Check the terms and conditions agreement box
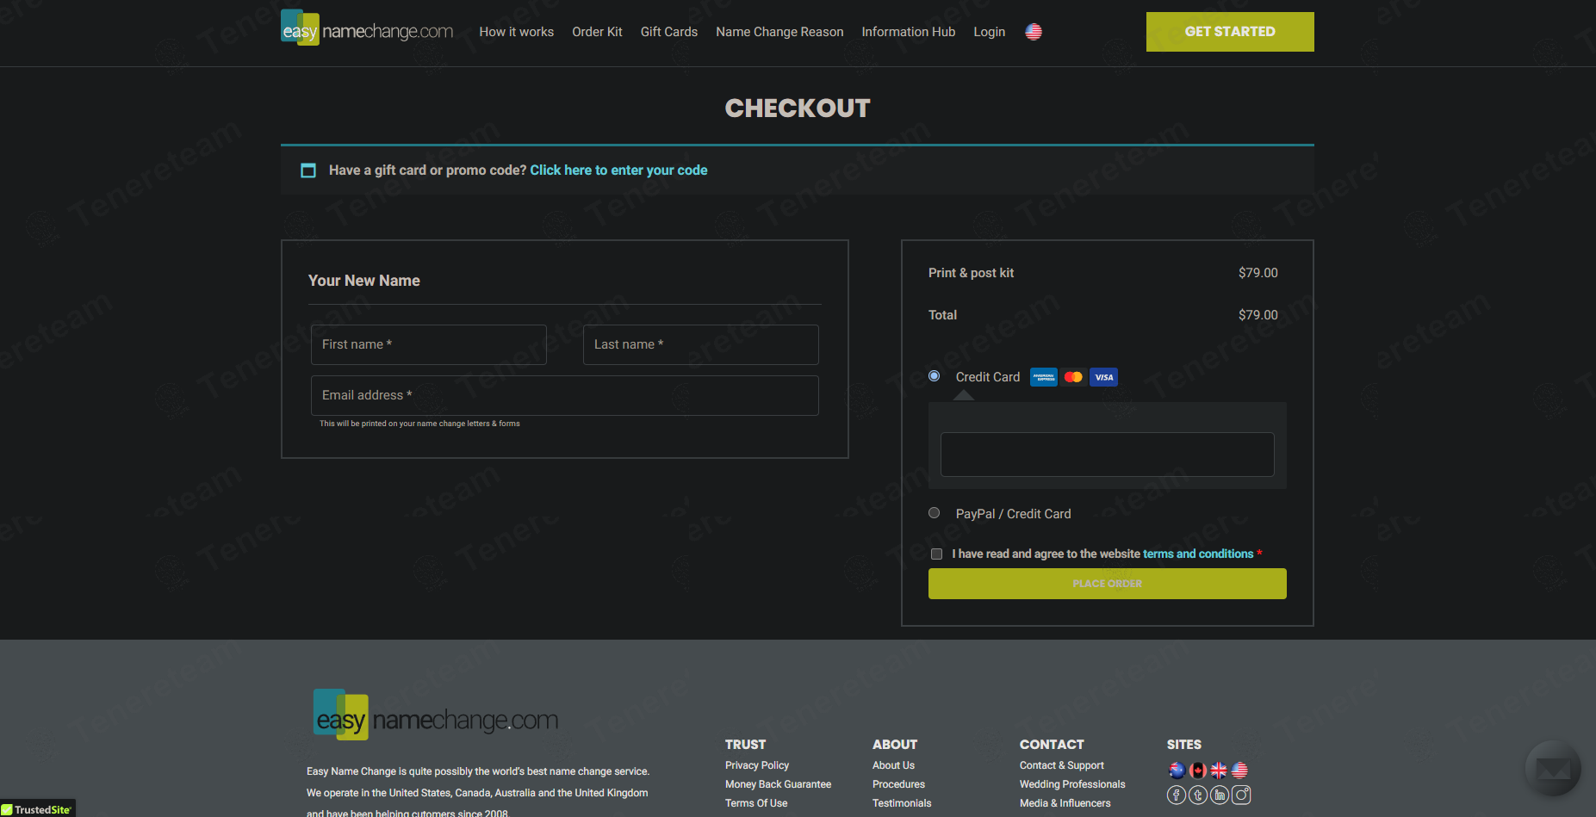Image resolution: width=1596 pixels, height=817 pixels. pos(937,554)
